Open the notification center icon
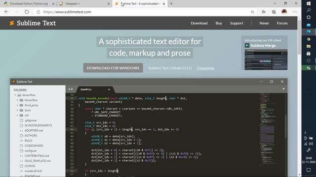This screenshot has height=177, width=316. (x=309, y=170)
